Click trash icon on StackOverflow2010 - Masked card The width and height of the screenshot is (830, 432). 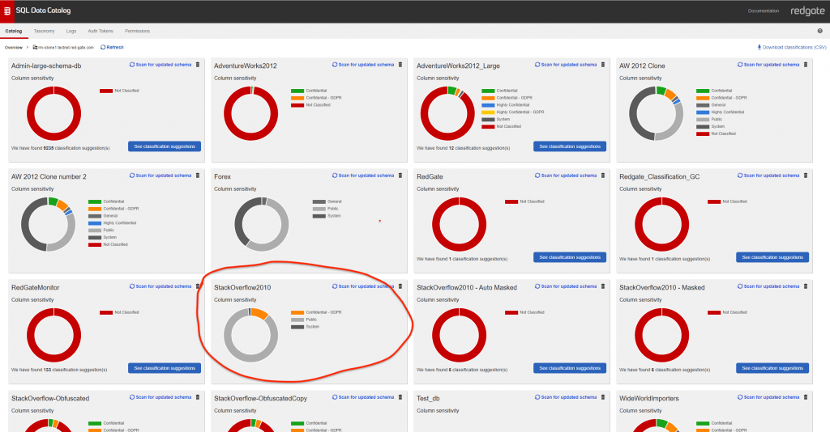click(x=806, y=286)
